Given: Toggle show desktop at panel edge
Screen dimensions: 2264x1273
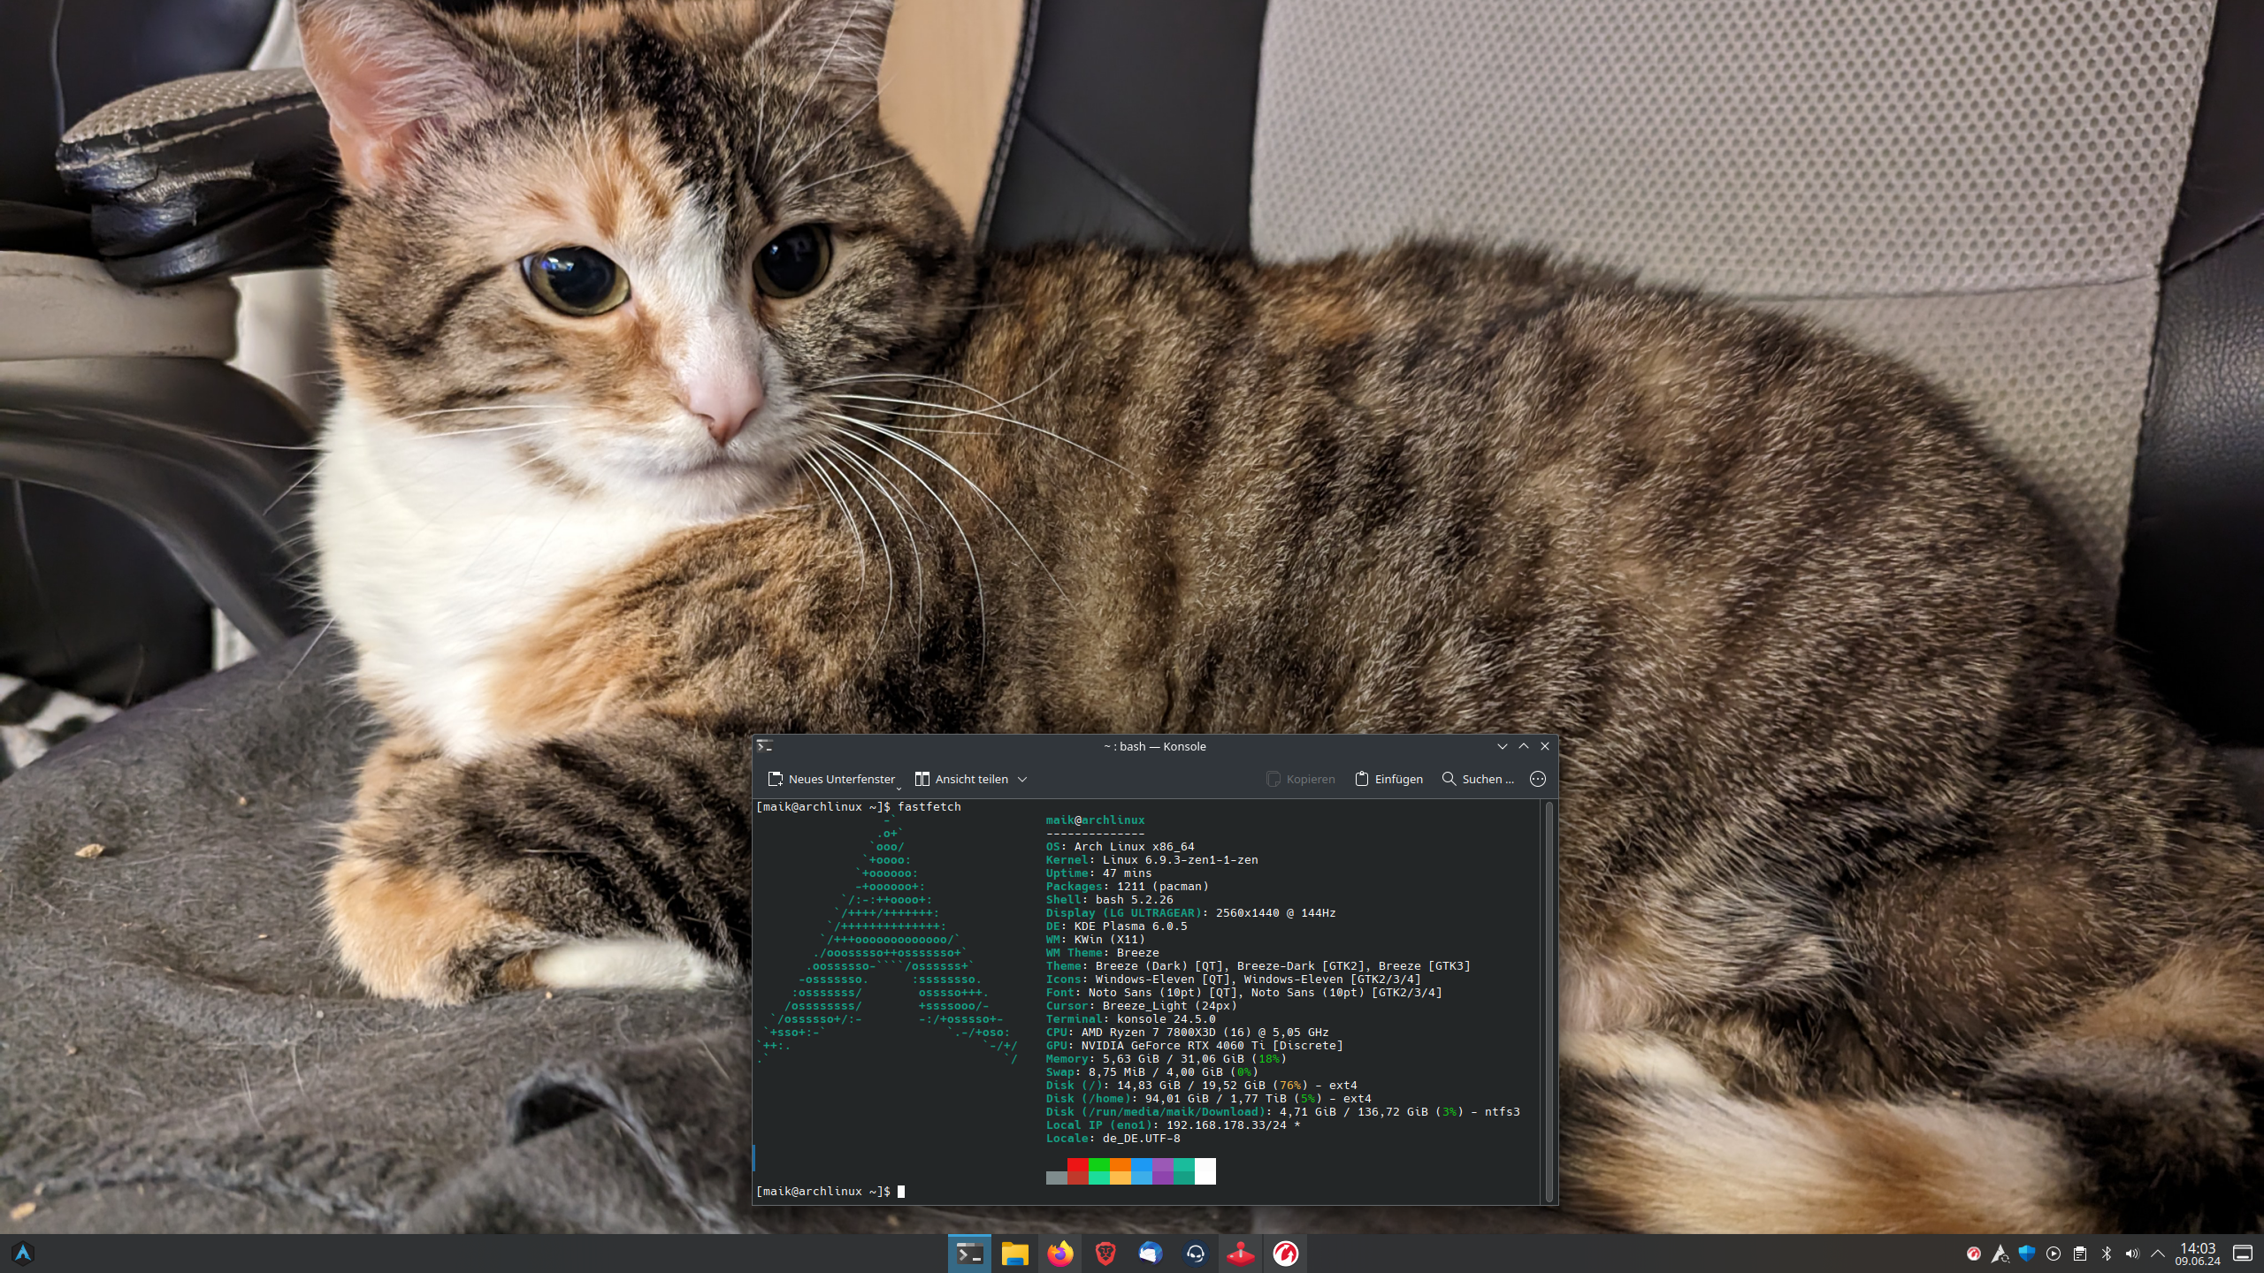Looking at the screenshot, I should (x=2243, y=1254).
